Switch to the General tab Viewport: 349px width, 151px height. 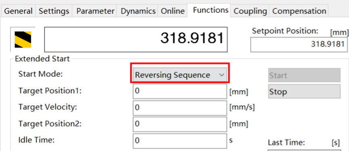[18, 11]
